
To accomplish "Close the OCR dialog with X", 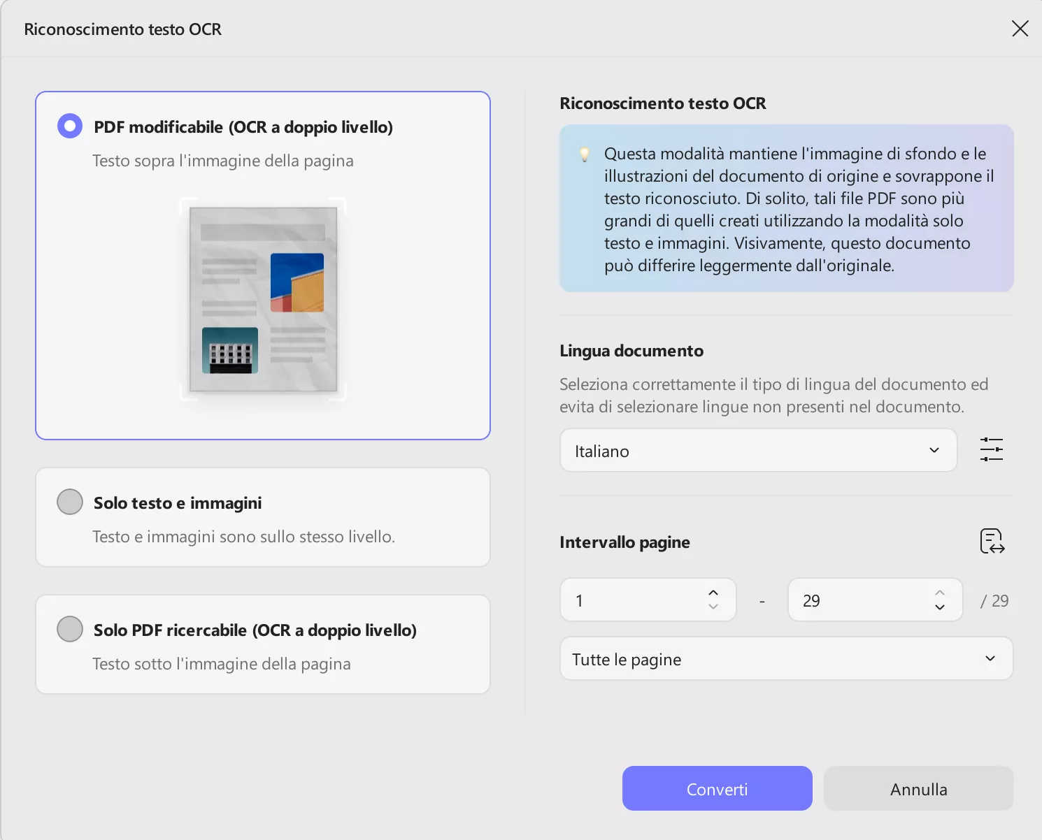I will [1020, 29].
